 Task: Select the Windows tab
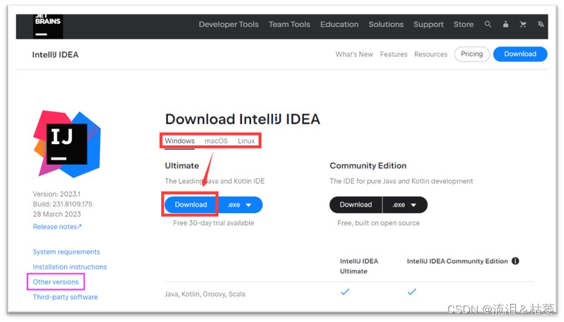(x=179, y=141)
